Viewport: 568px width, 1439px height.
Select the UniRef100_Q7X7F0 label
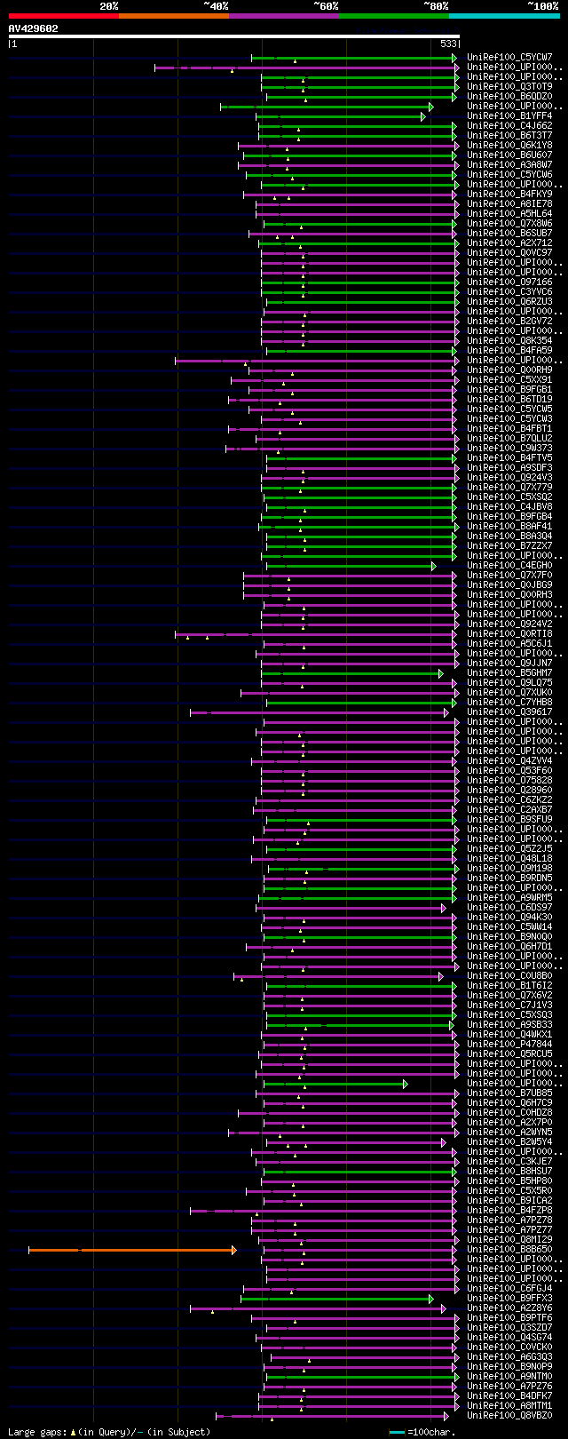click(509, 575)
